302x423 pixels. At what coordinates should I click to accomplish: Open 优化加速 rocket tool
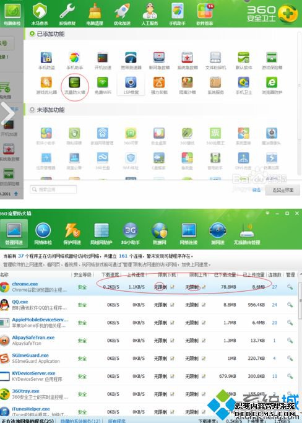click(122, 14)
